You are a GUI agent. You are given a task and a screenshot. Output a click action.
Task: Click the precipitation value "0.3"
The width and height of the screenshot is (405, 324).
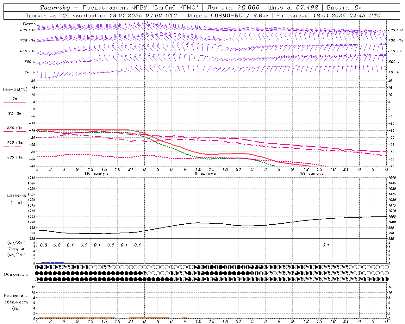[44, 245]
